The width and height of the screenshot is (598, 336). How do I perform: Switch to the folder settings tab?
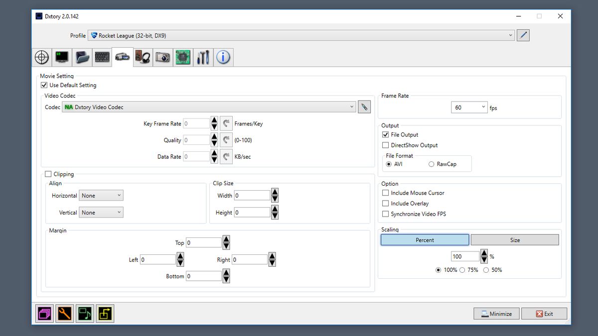click(82, 57)
